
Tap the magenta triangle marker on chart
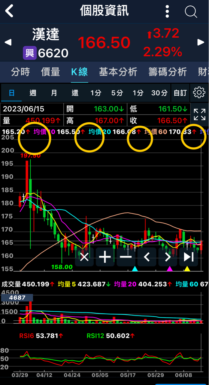point(170,269)
